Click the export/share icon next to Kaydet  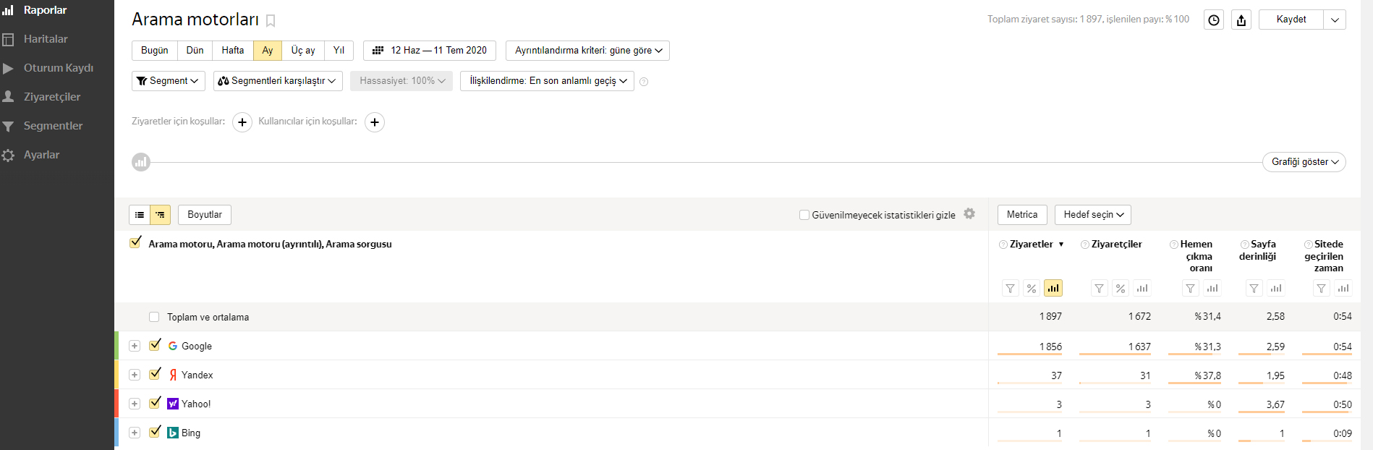1241,20
